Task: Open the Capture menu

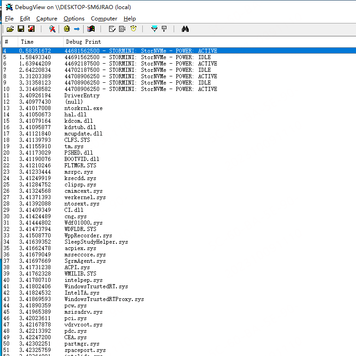Action: click(x=47, y=19)
